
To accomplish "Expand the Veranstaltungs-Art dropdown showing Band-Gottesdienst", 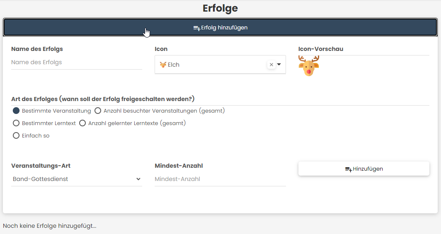I will tap(77, 179).
